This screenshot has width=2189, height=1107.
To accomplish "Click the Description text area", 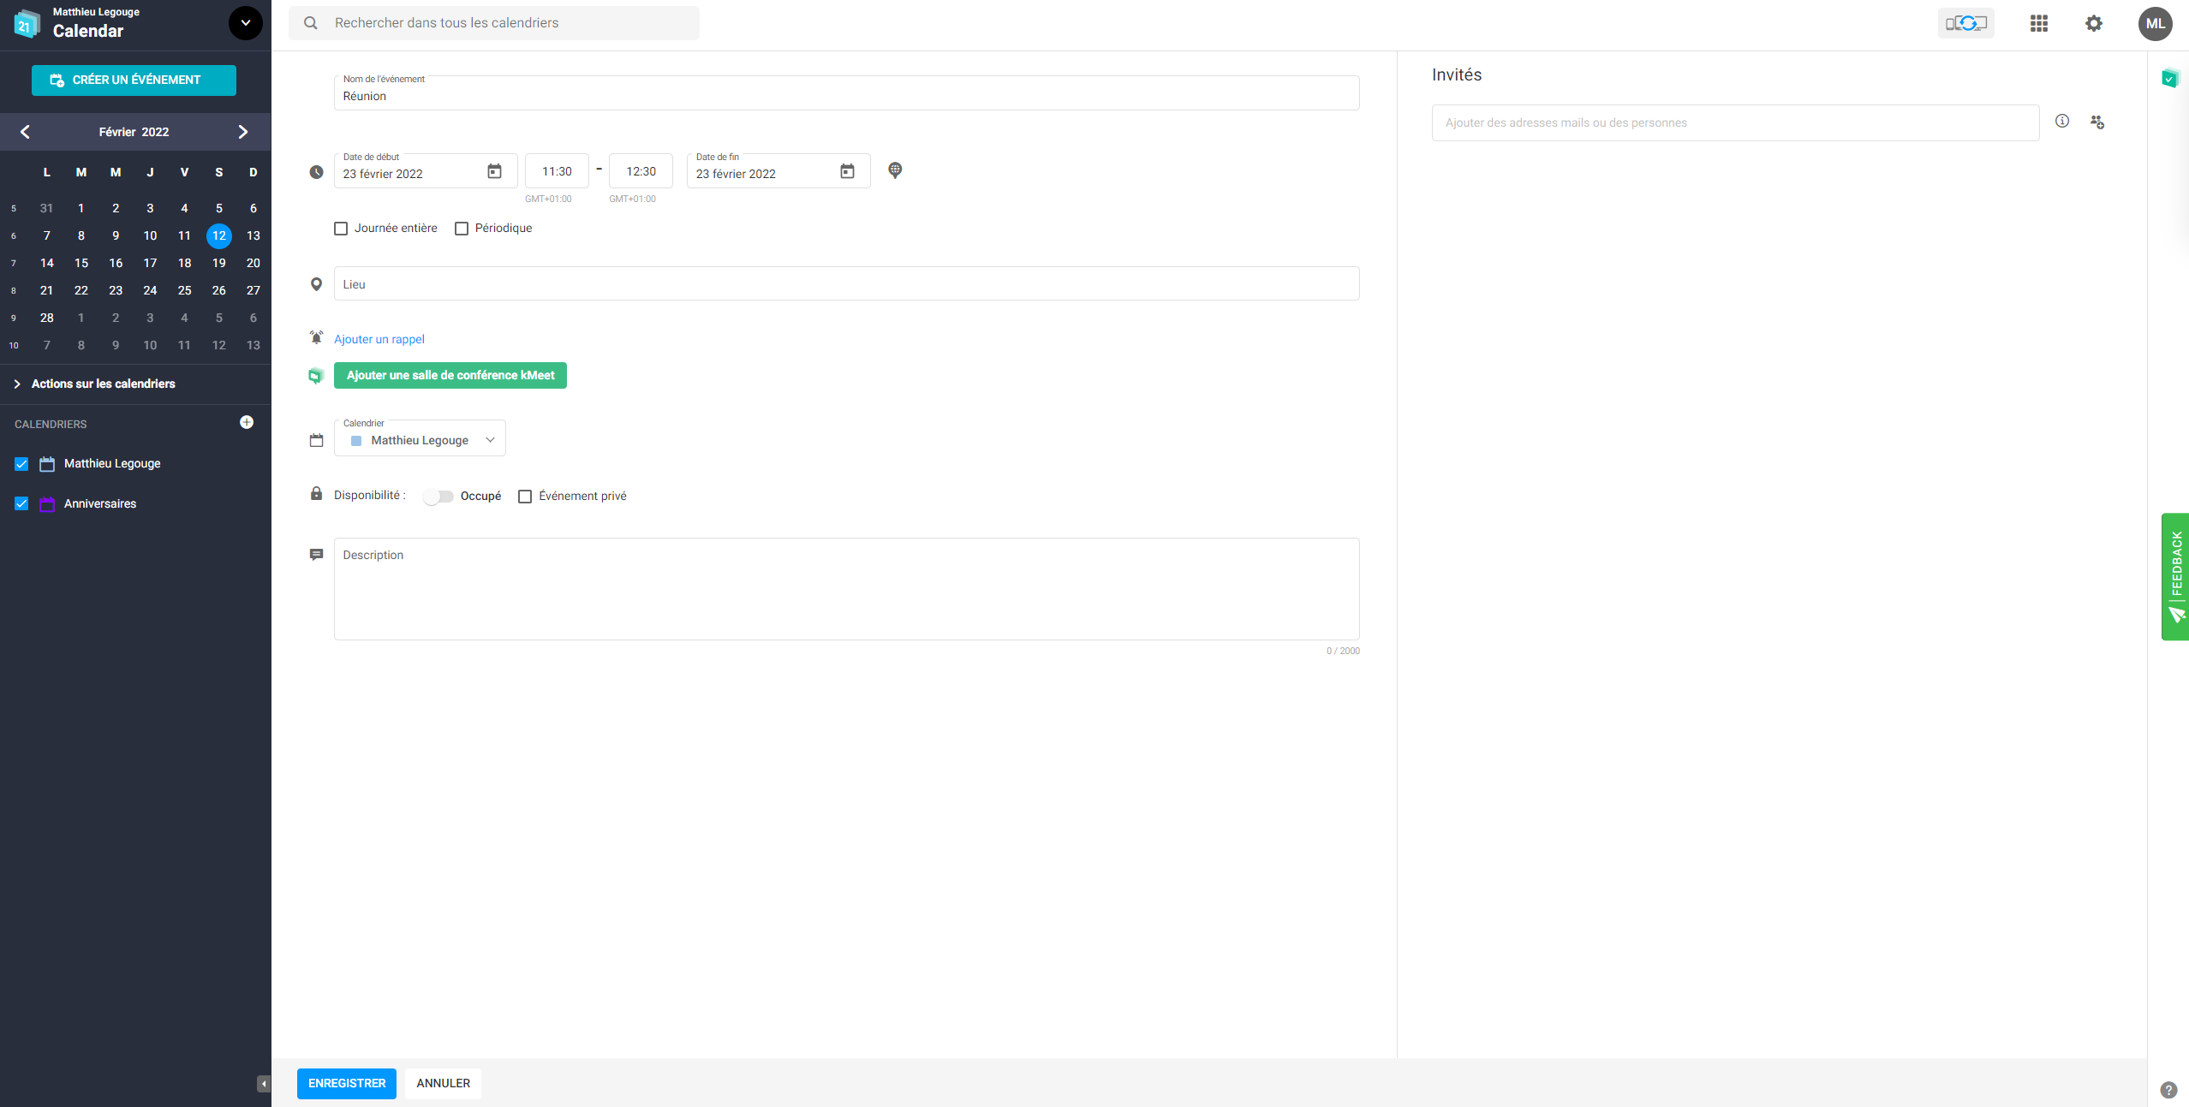I will click(847, 589).
